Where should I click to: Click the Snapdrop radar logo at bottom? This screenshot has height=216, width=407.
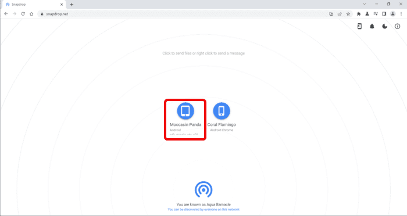tap(203, 189)
